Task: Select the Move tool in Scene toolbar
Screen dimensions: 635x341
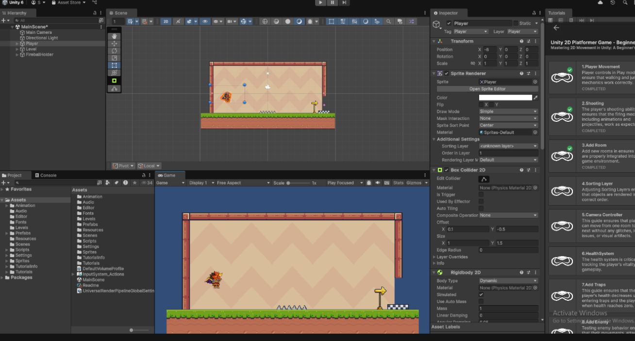Action: (115, 44)
